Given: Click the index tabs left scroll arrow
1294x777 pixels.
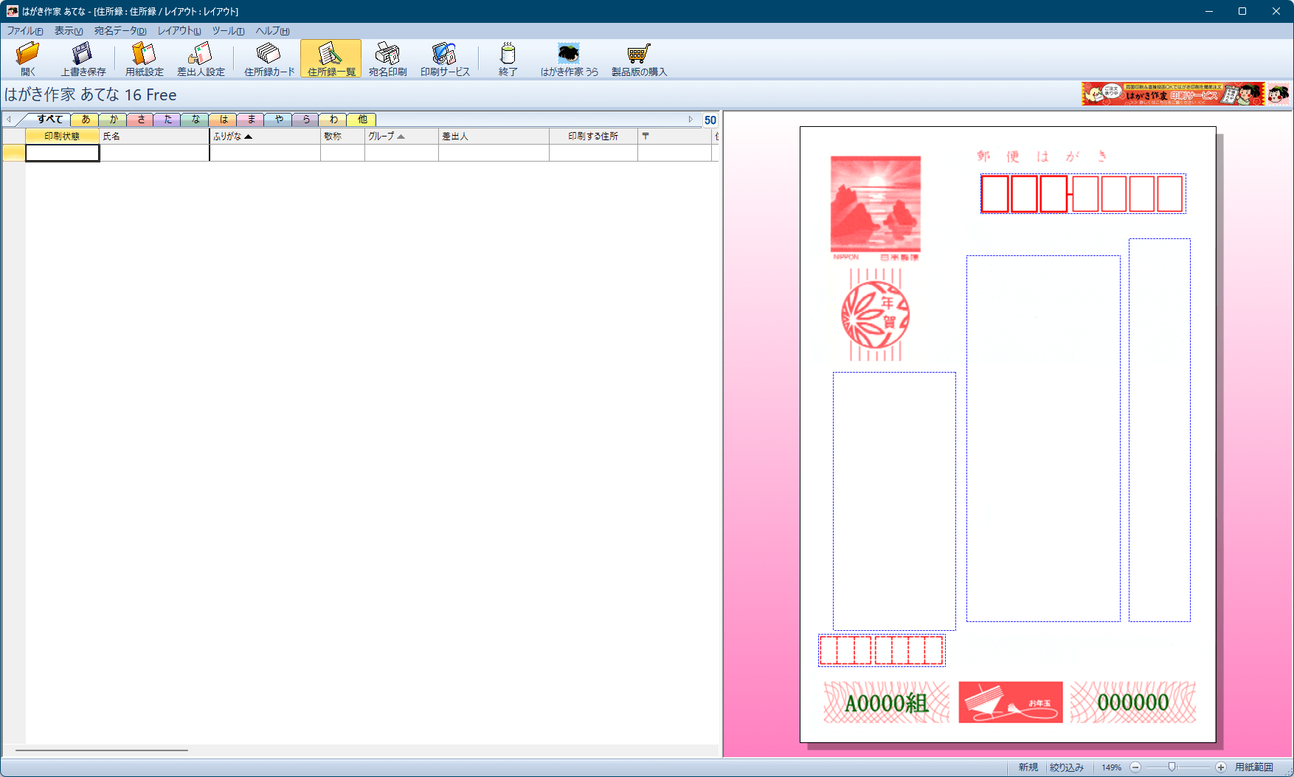Looking at the screenshot, I should 8,120.
